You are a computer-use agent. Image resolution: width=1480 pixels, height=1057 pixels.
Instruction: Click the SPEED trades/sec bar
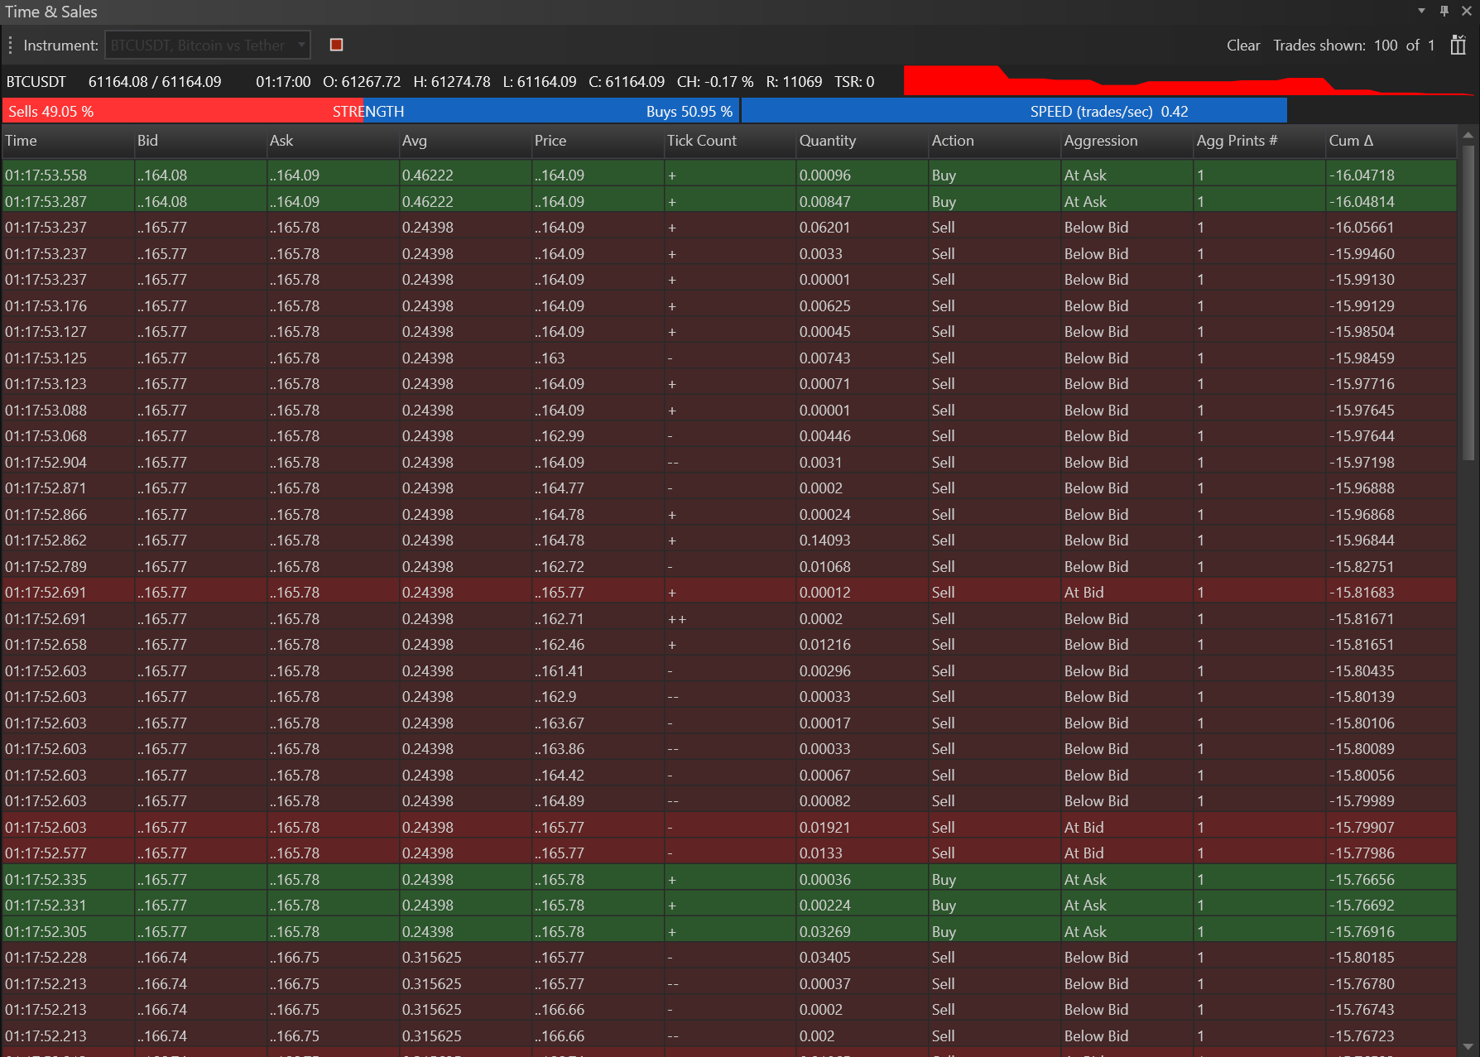point(1014,111)
